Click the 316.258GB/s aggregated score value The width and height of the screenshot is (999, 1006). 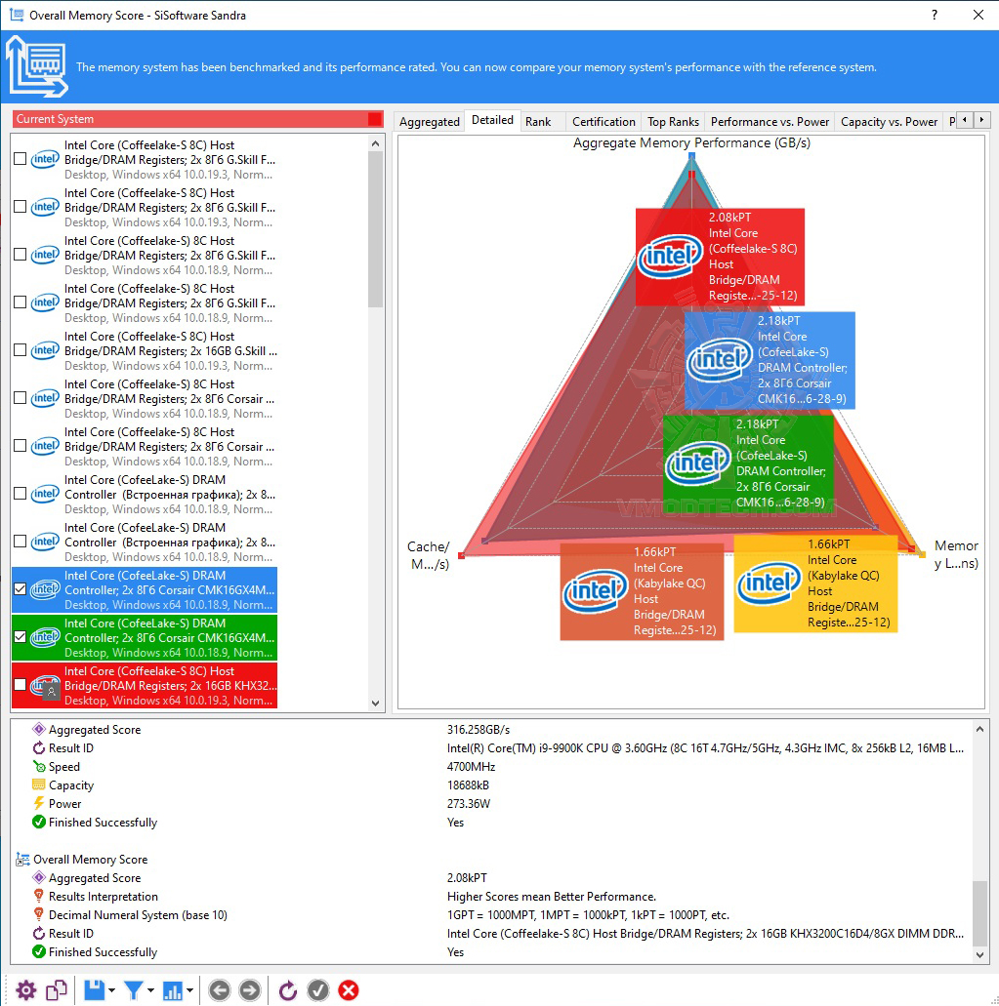tap(479, 730)
